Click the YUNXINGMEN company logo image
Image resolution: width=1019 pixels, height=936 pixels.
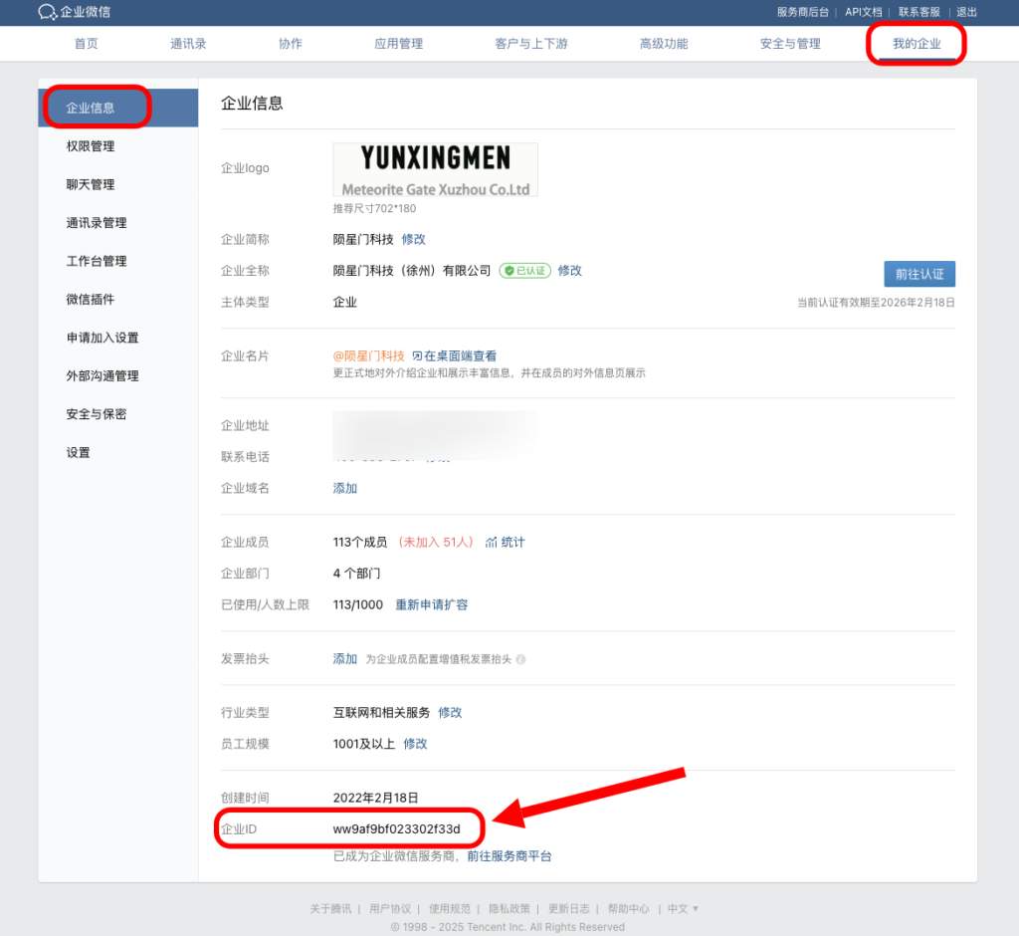pos(435,169)
